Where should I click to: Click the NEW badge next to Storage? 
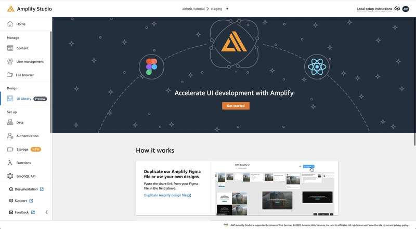pos(36,149)
